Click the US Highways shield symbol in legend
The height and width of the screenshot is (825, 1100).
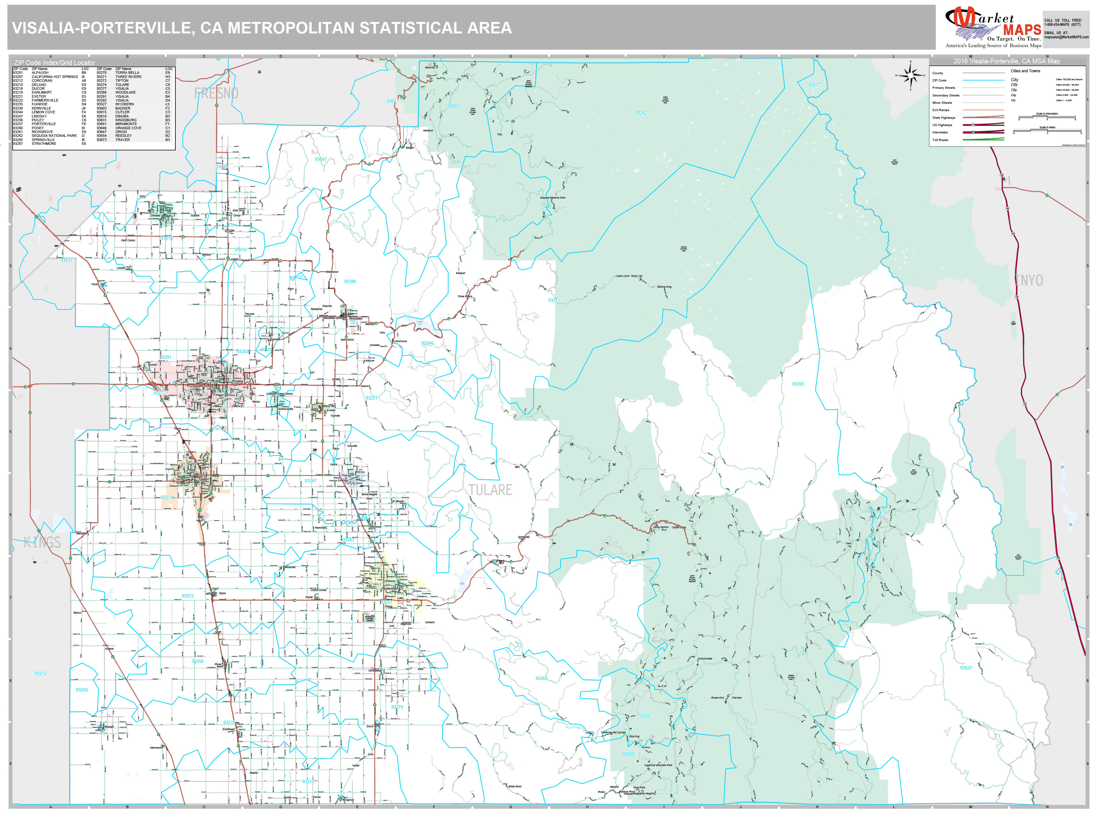[x=973, y=125]
